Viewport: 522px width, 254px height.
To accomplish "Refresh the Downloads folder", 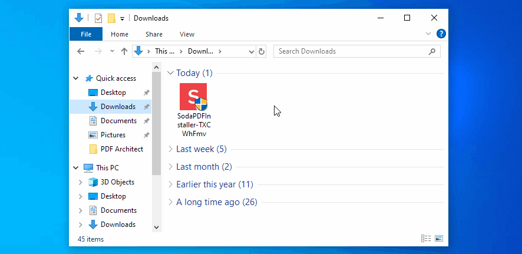I will coord(262,52).
